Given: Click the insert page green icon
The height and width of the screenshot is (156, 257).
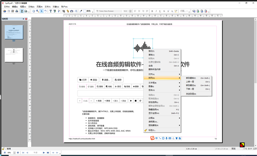Looking at the screenshot, I should tap(198, 11).
